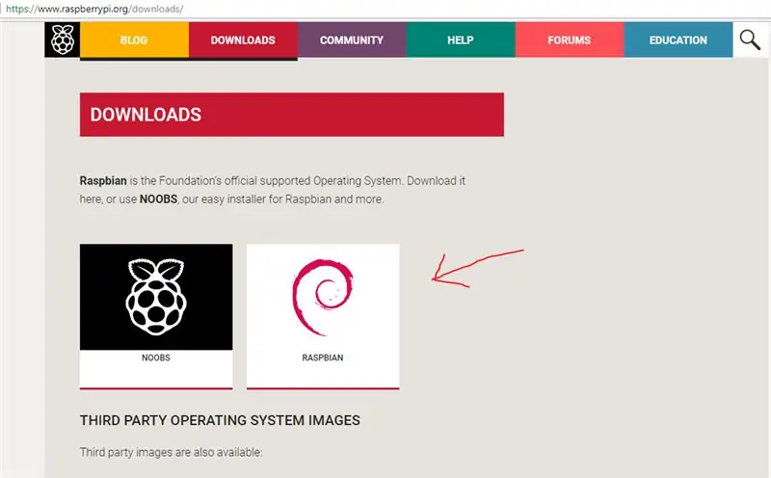Open the search magnifier icon
This screenshot has height=478, width=771.
point(750,40)
